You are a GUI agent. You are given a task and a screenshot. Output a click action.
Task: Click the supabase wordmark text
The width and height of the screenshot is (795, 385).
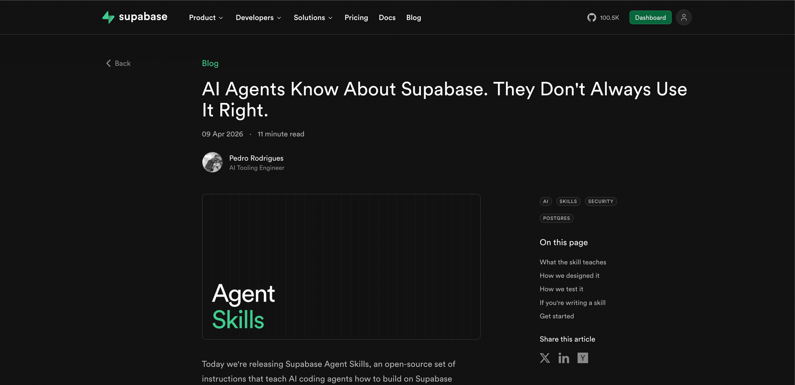click(143, 17)
